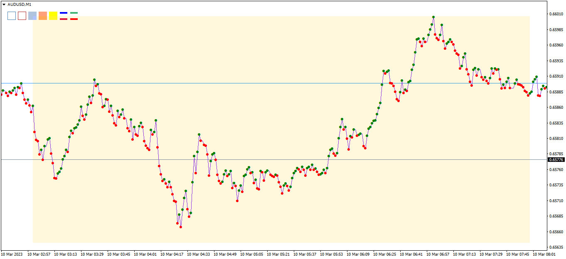Image resolution: width=566 pixels, height=259 pixels.
Task: Click the 0.65785 price scale label
Action: click(556, 154)
